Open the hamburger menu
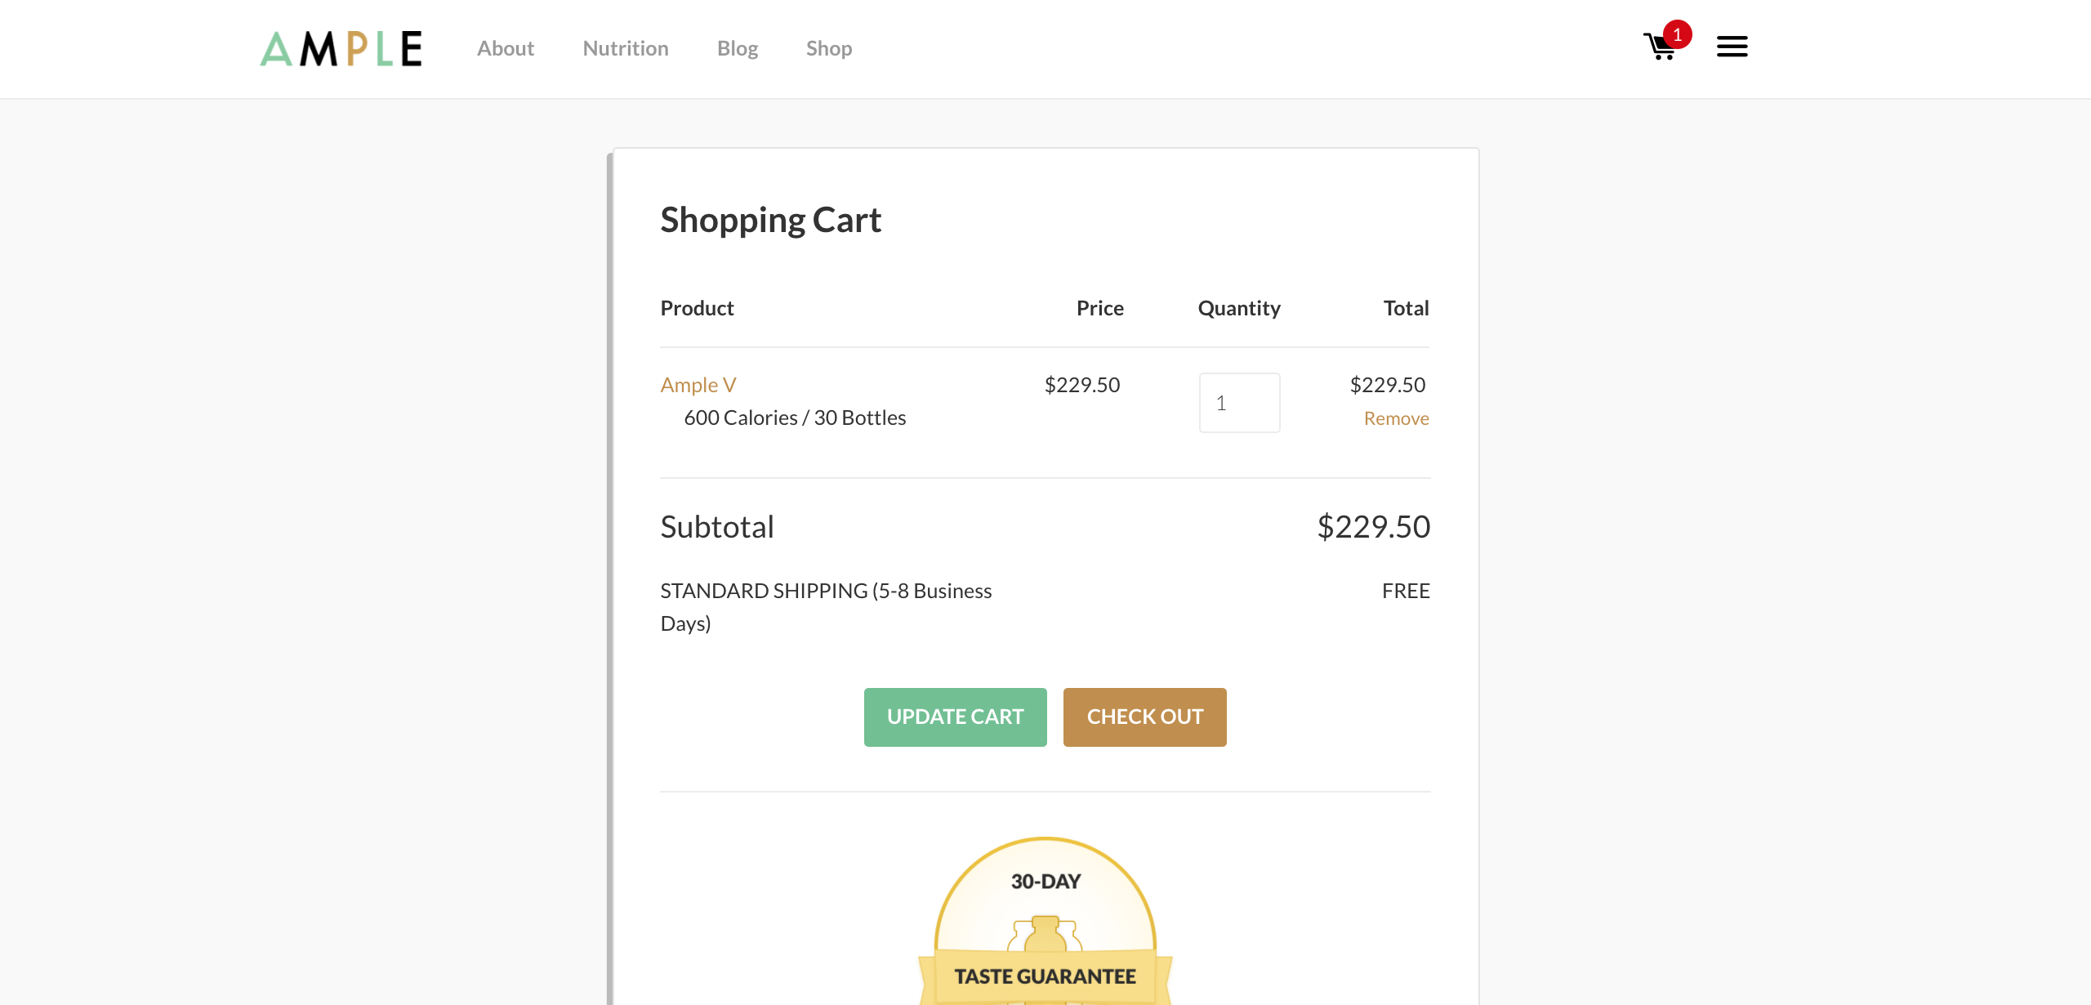2091x1005 pixels. (1732, 47)
